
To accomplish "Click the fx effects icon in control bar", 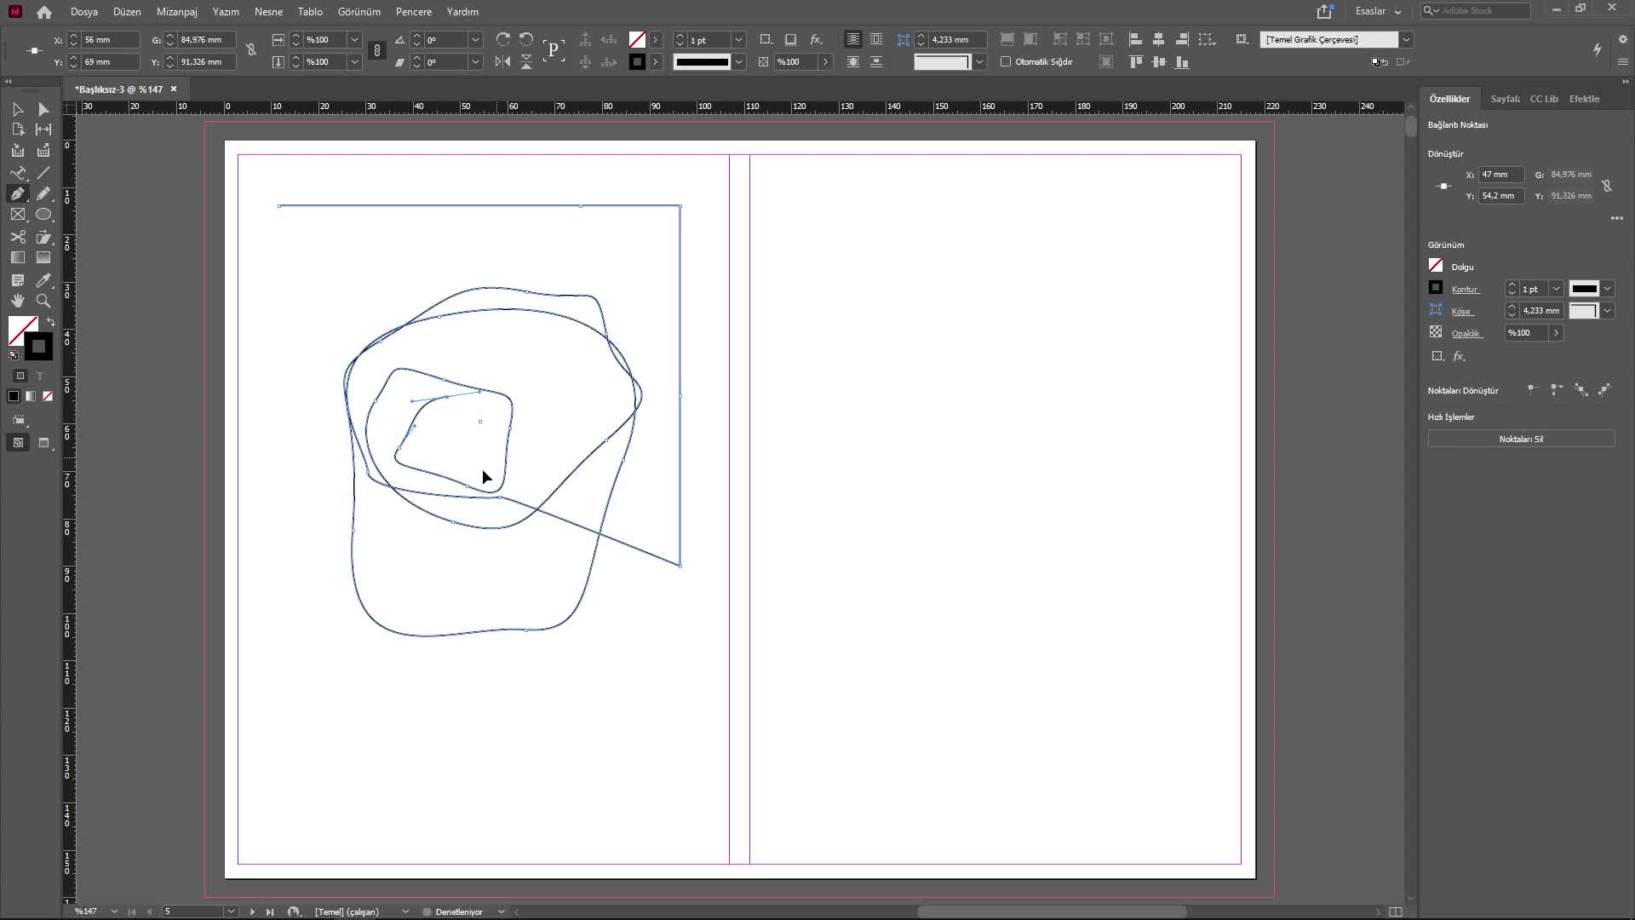I will [816, 39].
